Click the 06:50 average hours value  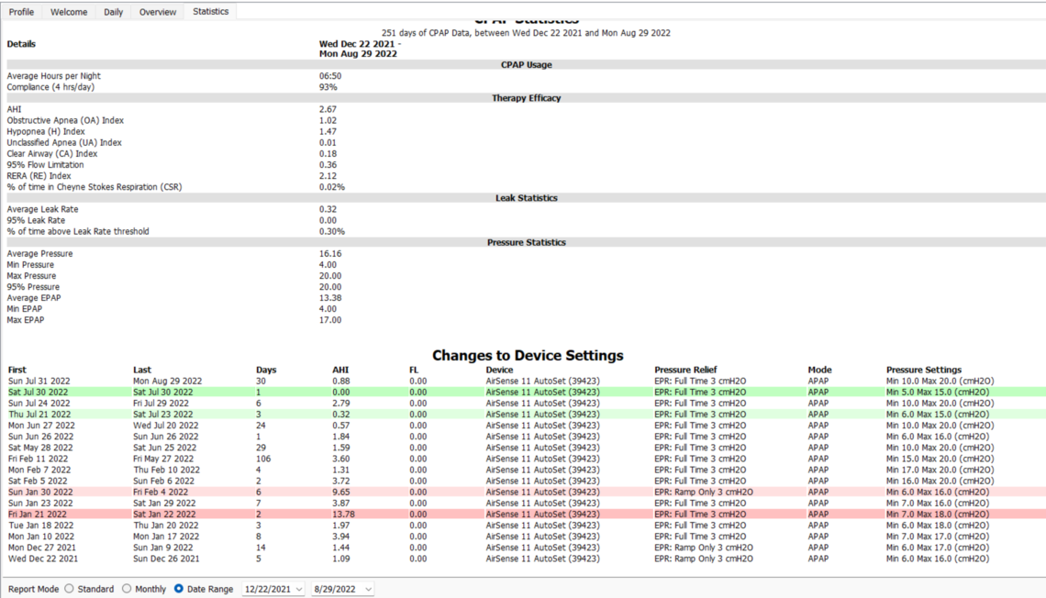330,76
